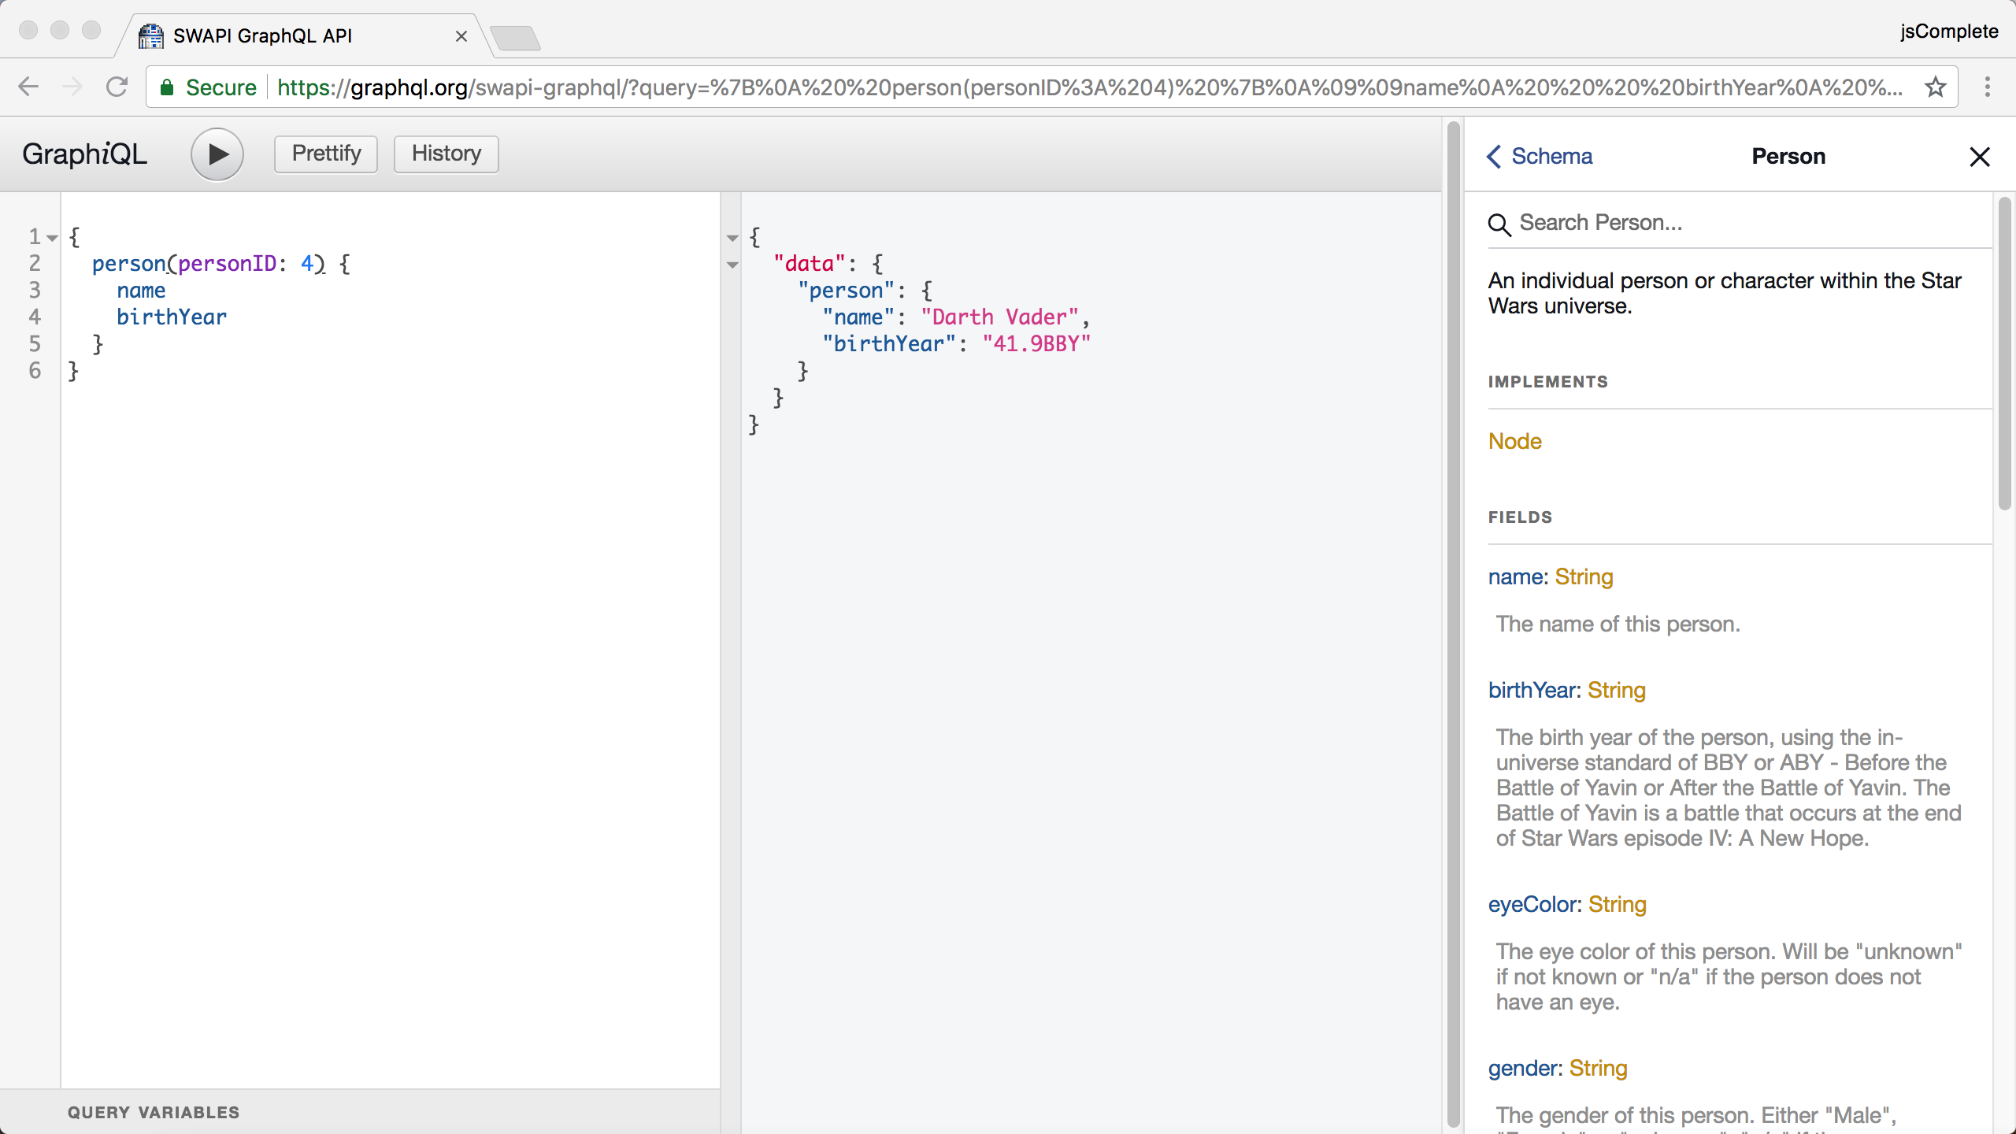Click the browser forward arrow
Image resolution: width=2016 pixels, height=1134 pixels.
point(72,87)
